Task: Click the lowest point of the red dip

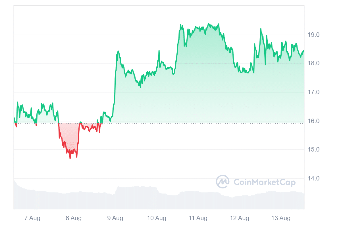Action: click(70, 158)
